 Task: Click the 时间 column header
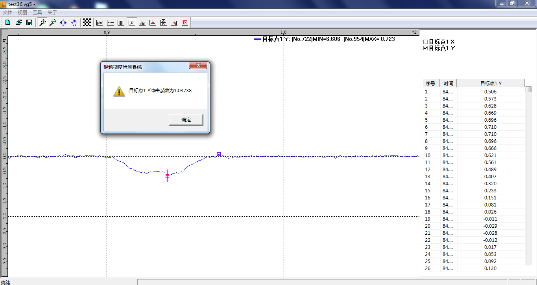coord(448,83)
